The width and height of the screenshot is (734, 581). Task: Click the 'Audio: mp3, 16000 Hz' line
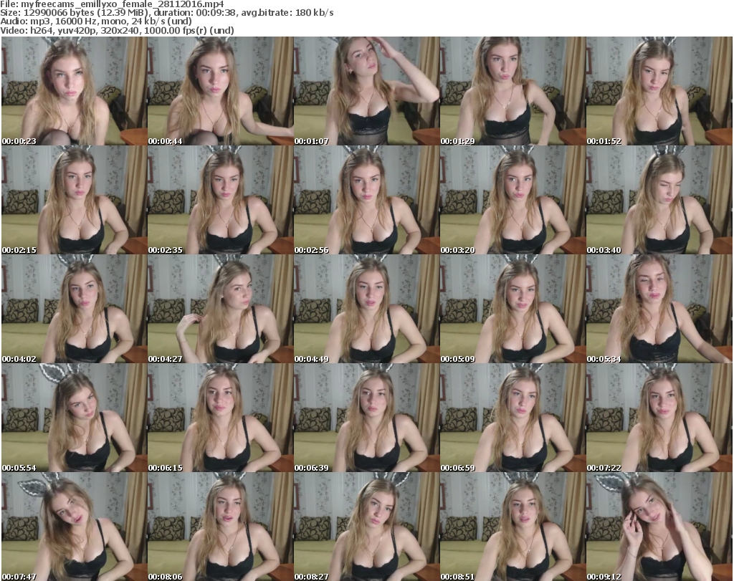[x=96, y=21]
